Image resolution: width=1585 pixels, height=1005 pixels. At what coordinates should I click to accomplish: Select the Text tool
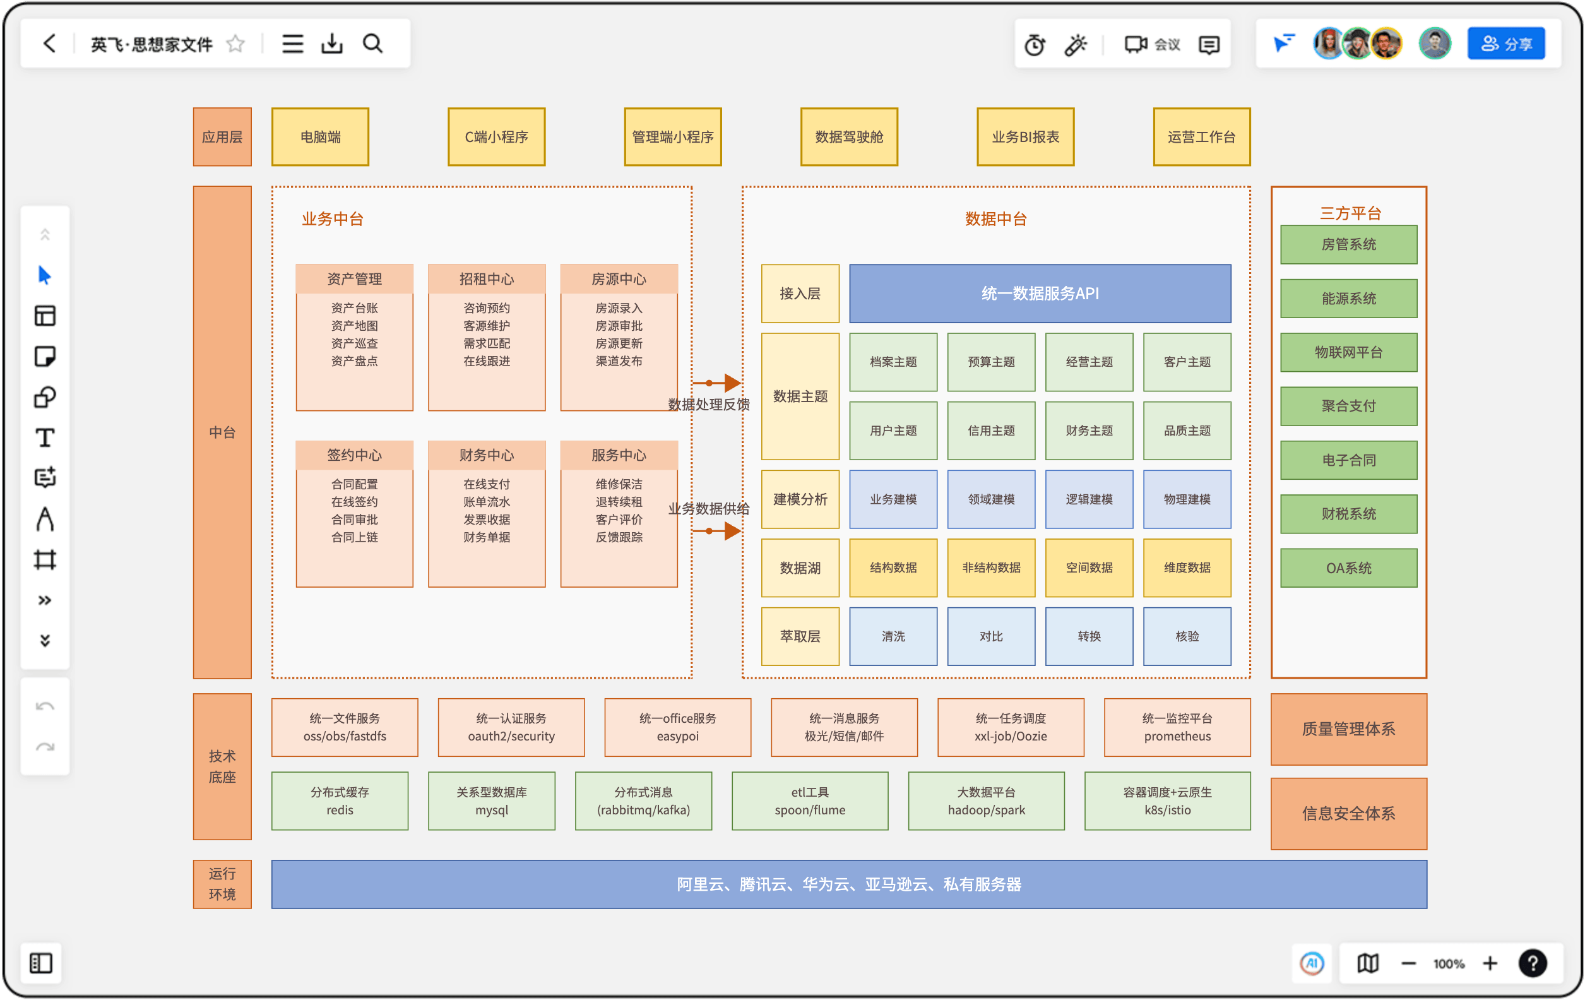click(x=45, y=437)
